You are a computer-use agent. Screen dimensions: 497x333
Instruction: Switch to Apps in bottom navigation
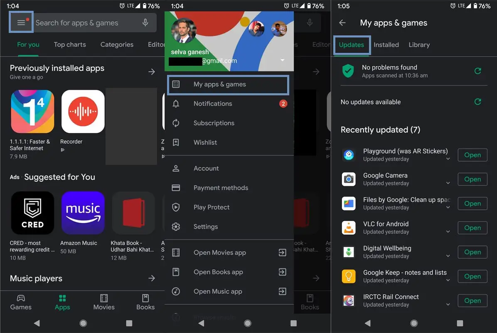pyautogui.click(x=62, y=302)
